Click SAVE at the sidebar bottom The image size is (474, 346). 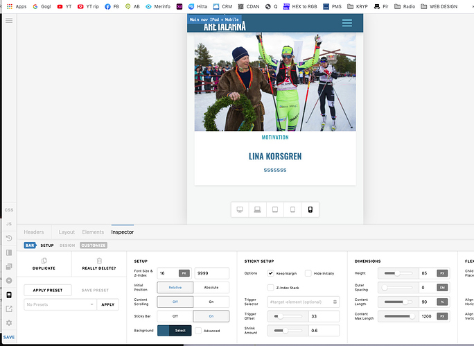(9, 337)
